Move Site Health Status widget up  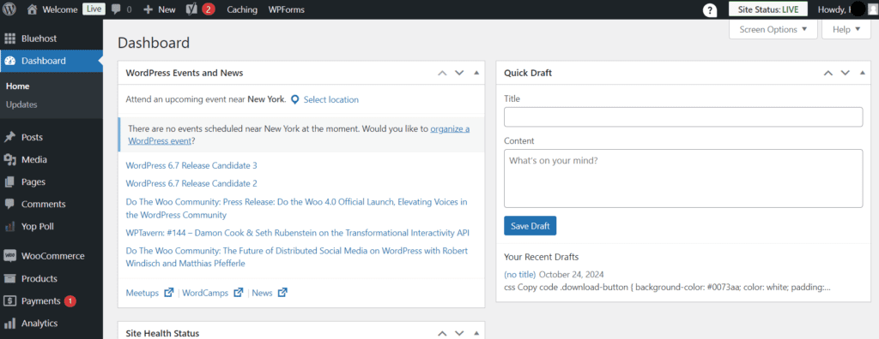click(442, 333)
